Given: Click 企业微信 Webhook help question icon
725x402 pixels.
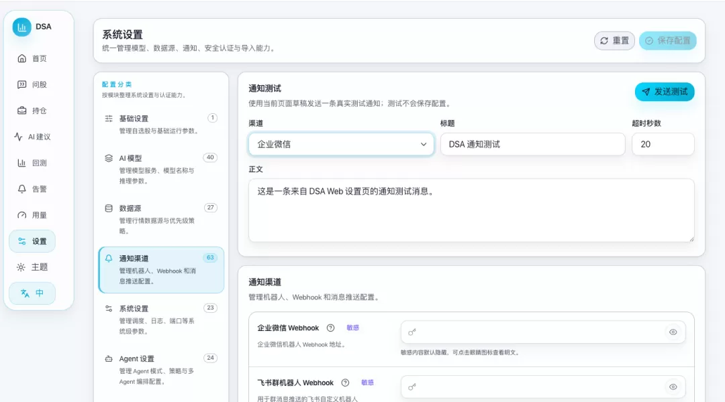Looking at the screenshot, I should tap(330, 328).
